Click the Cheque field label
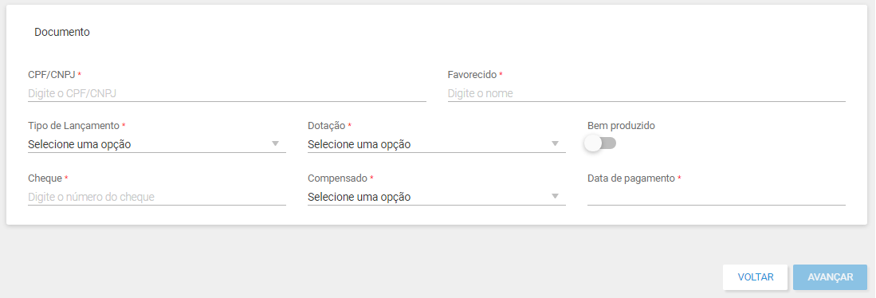This screenshot has height=298, width=876. coord(45,178)
